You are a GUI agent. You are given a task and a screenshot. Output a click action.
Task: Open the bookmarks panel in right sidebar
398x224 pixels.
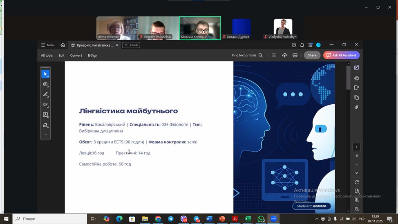click(356, 87)
